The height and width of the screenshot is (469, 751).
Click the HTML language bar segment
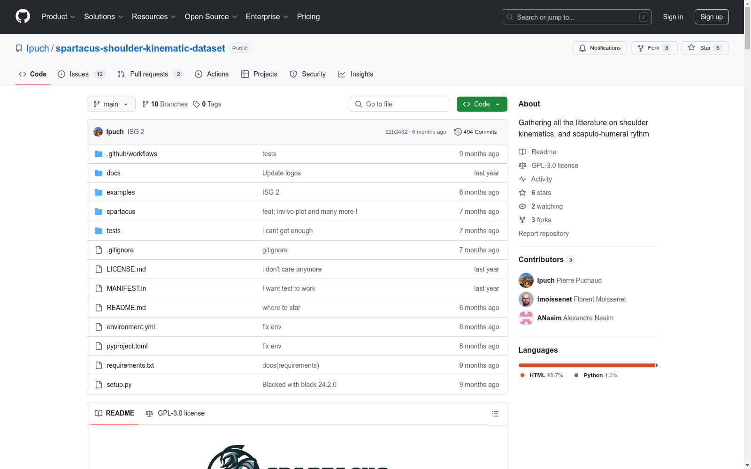587,365
